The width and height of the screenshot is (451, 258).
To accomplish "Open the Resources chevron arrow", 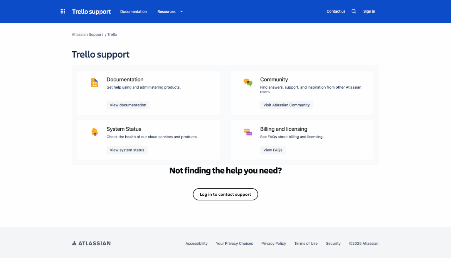I will tap(181, 11).
